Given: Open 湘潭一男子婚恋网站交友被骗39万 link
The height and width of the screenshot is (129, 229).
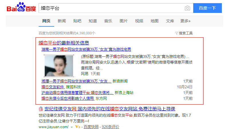Looking at the screenshot, I should [x=76, y=81].
